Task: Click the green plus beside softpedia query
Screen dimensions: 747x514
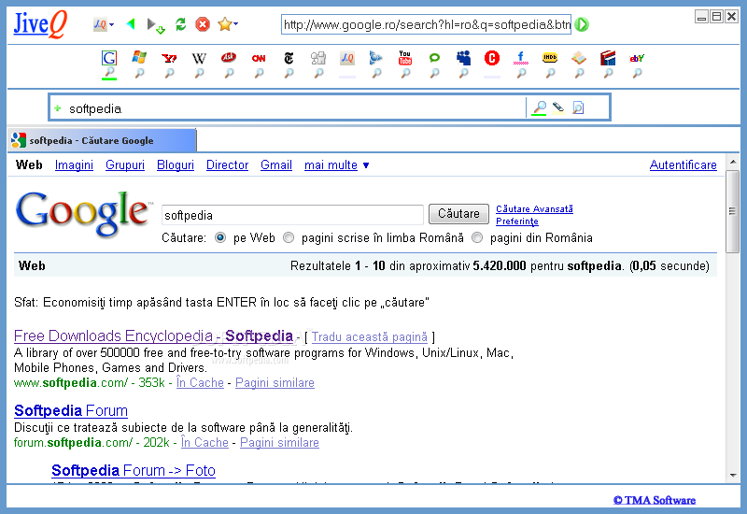Action: tap(58, 108)
